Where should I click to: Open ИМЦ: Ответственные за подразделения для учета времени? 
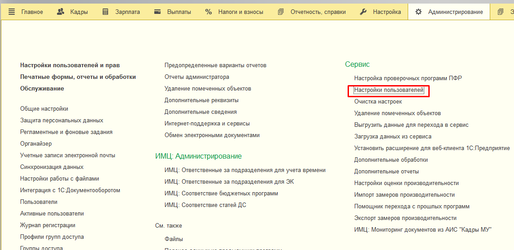[245, 170]
